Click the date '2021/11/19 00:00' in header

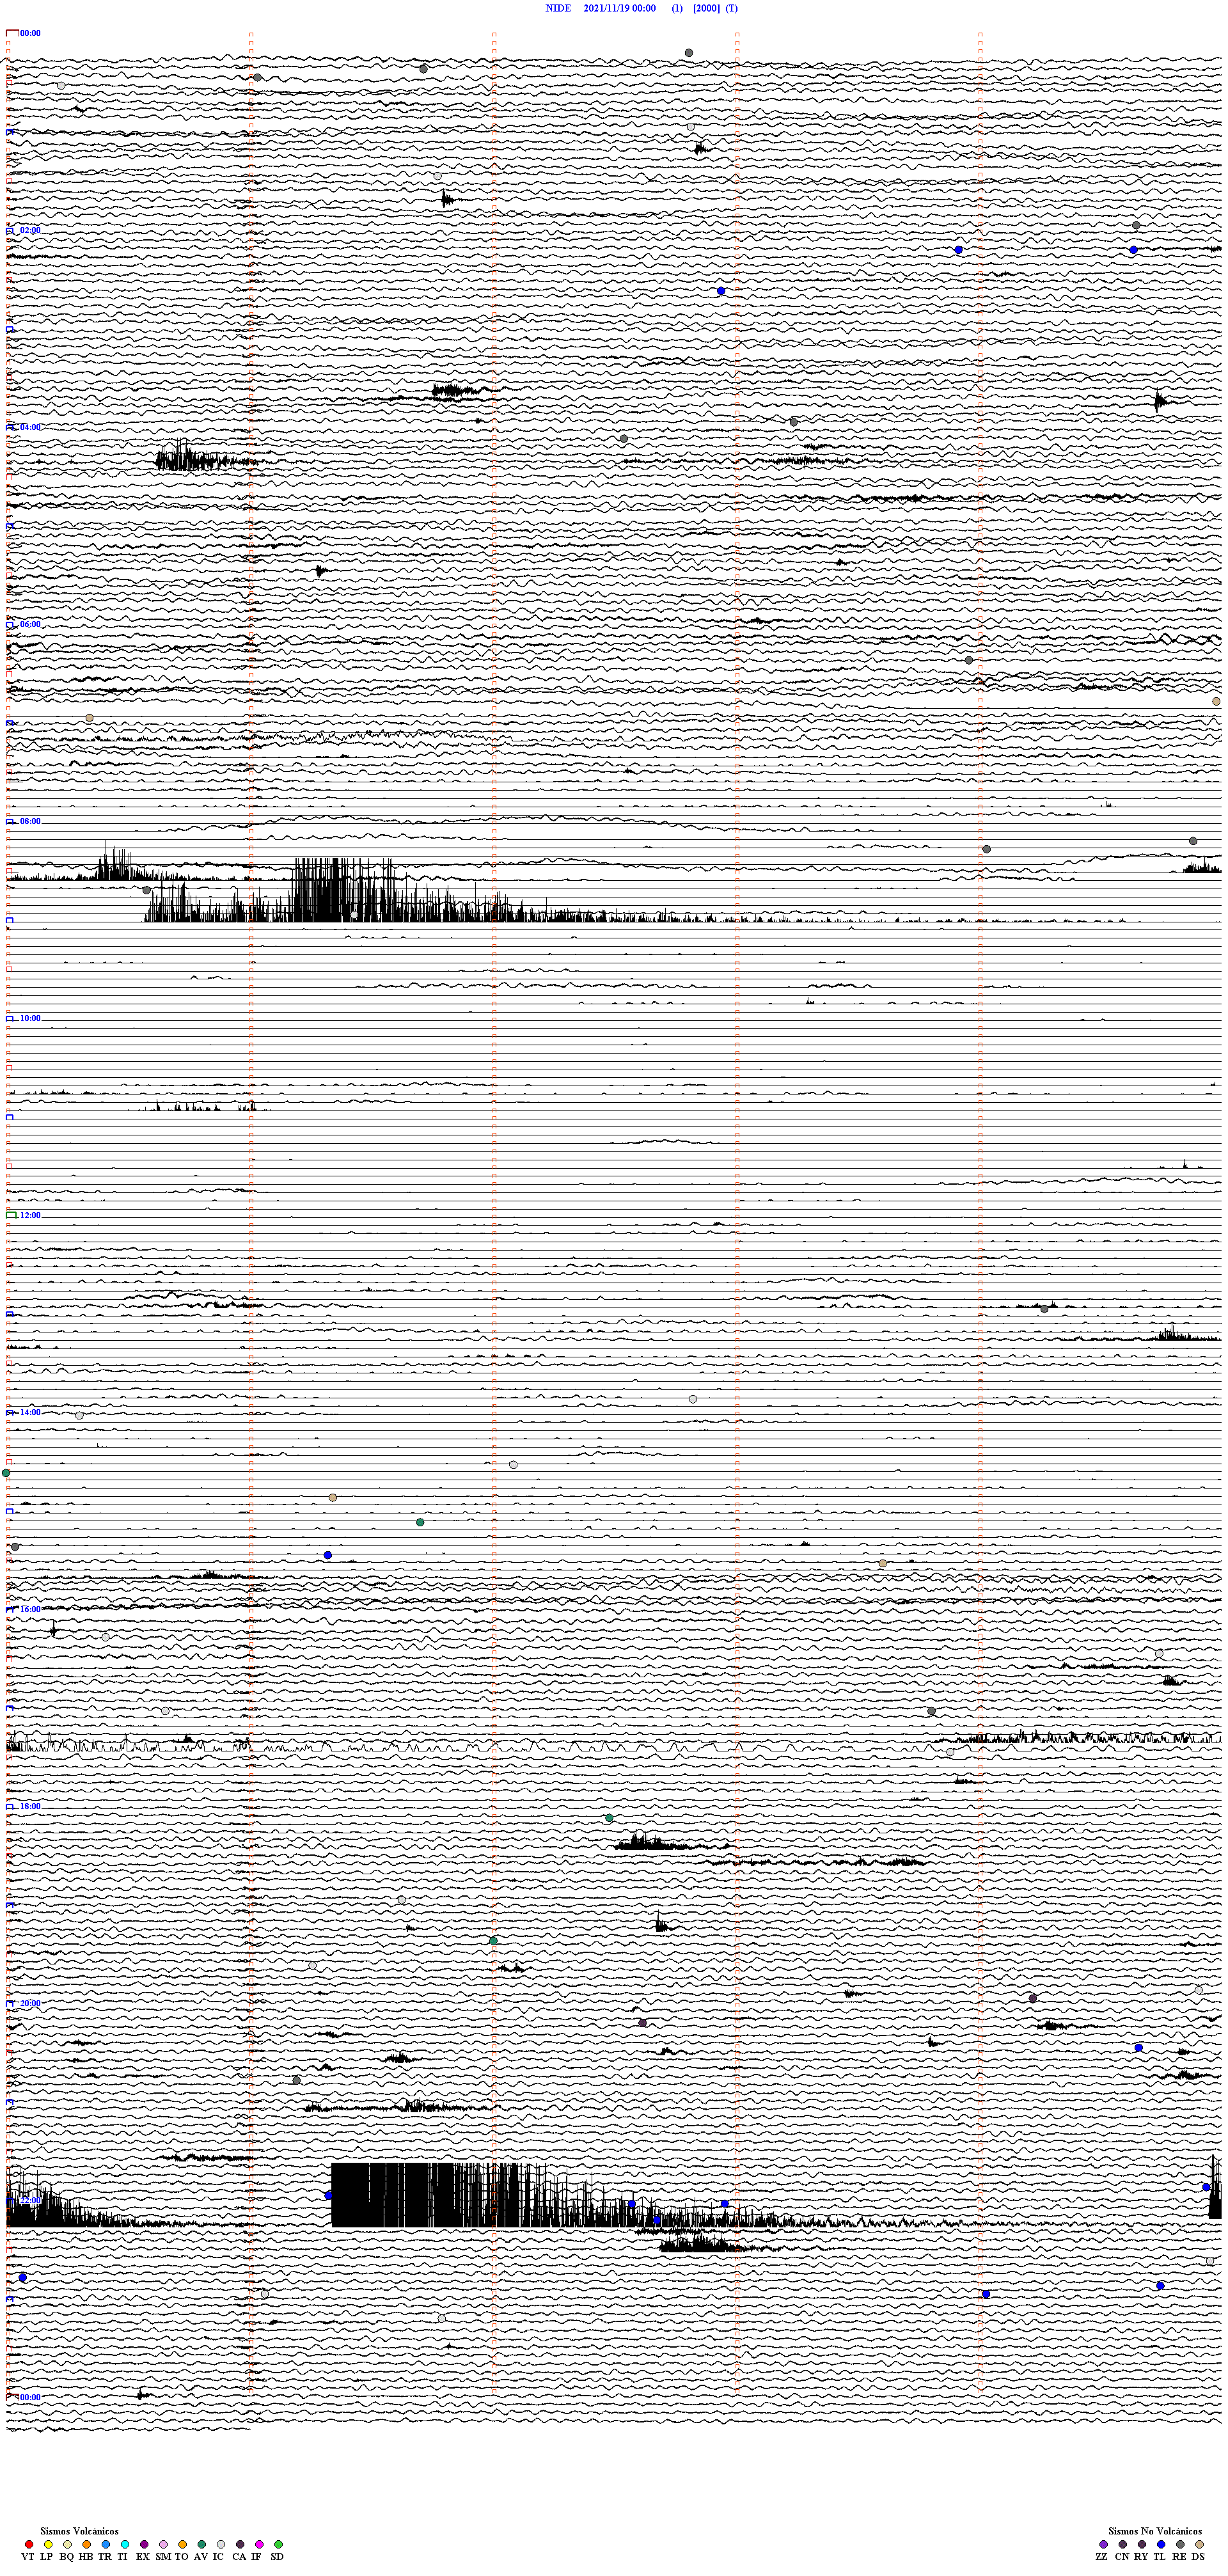[x=620, y=8]
